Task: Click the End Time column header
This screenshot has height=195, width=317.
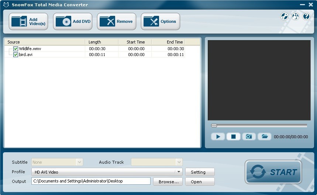Action: (168, 42)
